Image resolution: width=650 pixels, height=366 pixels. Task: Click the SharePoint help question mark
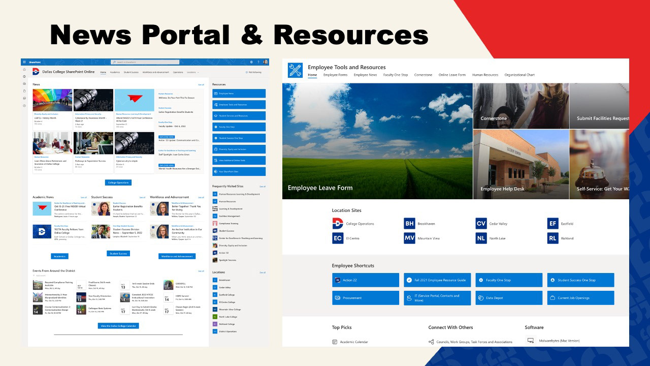point(258,62)
